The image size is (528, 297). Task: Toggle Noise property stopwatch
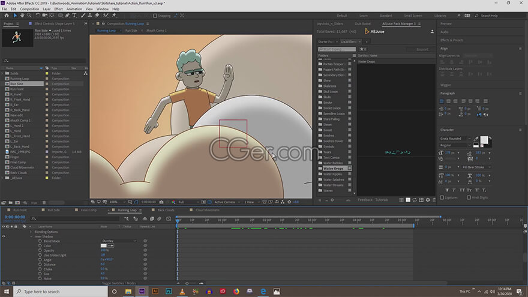pos(40,278)
